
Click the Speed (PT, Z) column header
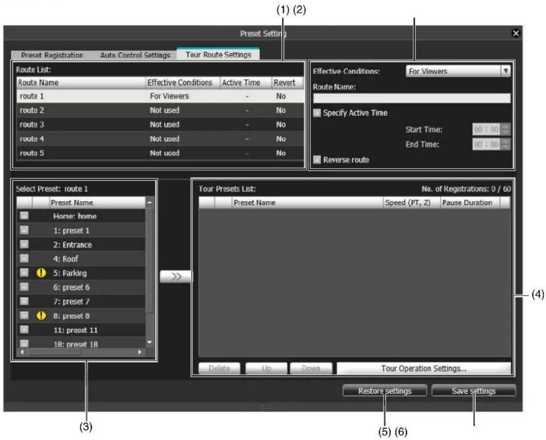(411, 203)
